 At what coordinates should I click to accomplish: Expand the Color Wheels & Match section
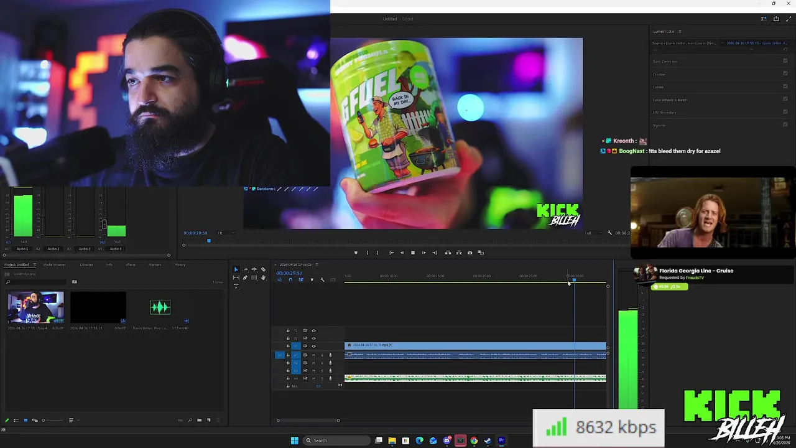(670, 100)
